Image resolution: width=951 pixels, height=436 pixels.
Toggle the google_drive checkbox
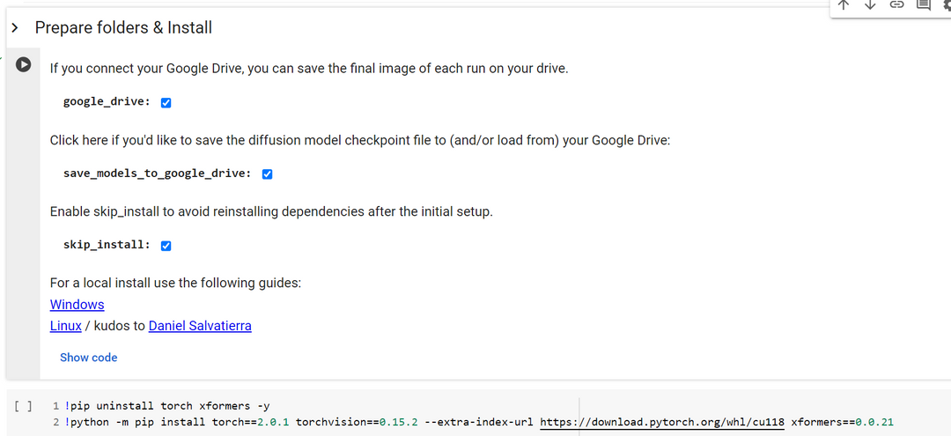click(x=166, y=102)
